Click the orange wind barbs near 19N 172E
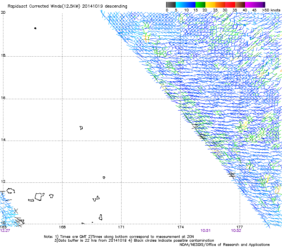282x247 pixels. click(146, 38)
